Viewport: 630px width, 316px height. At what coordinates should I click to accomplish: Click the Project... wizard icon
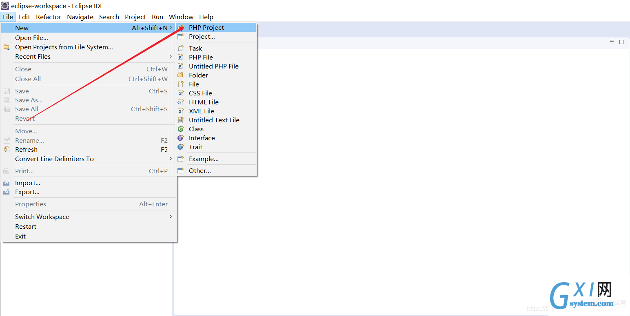point(181,37)
